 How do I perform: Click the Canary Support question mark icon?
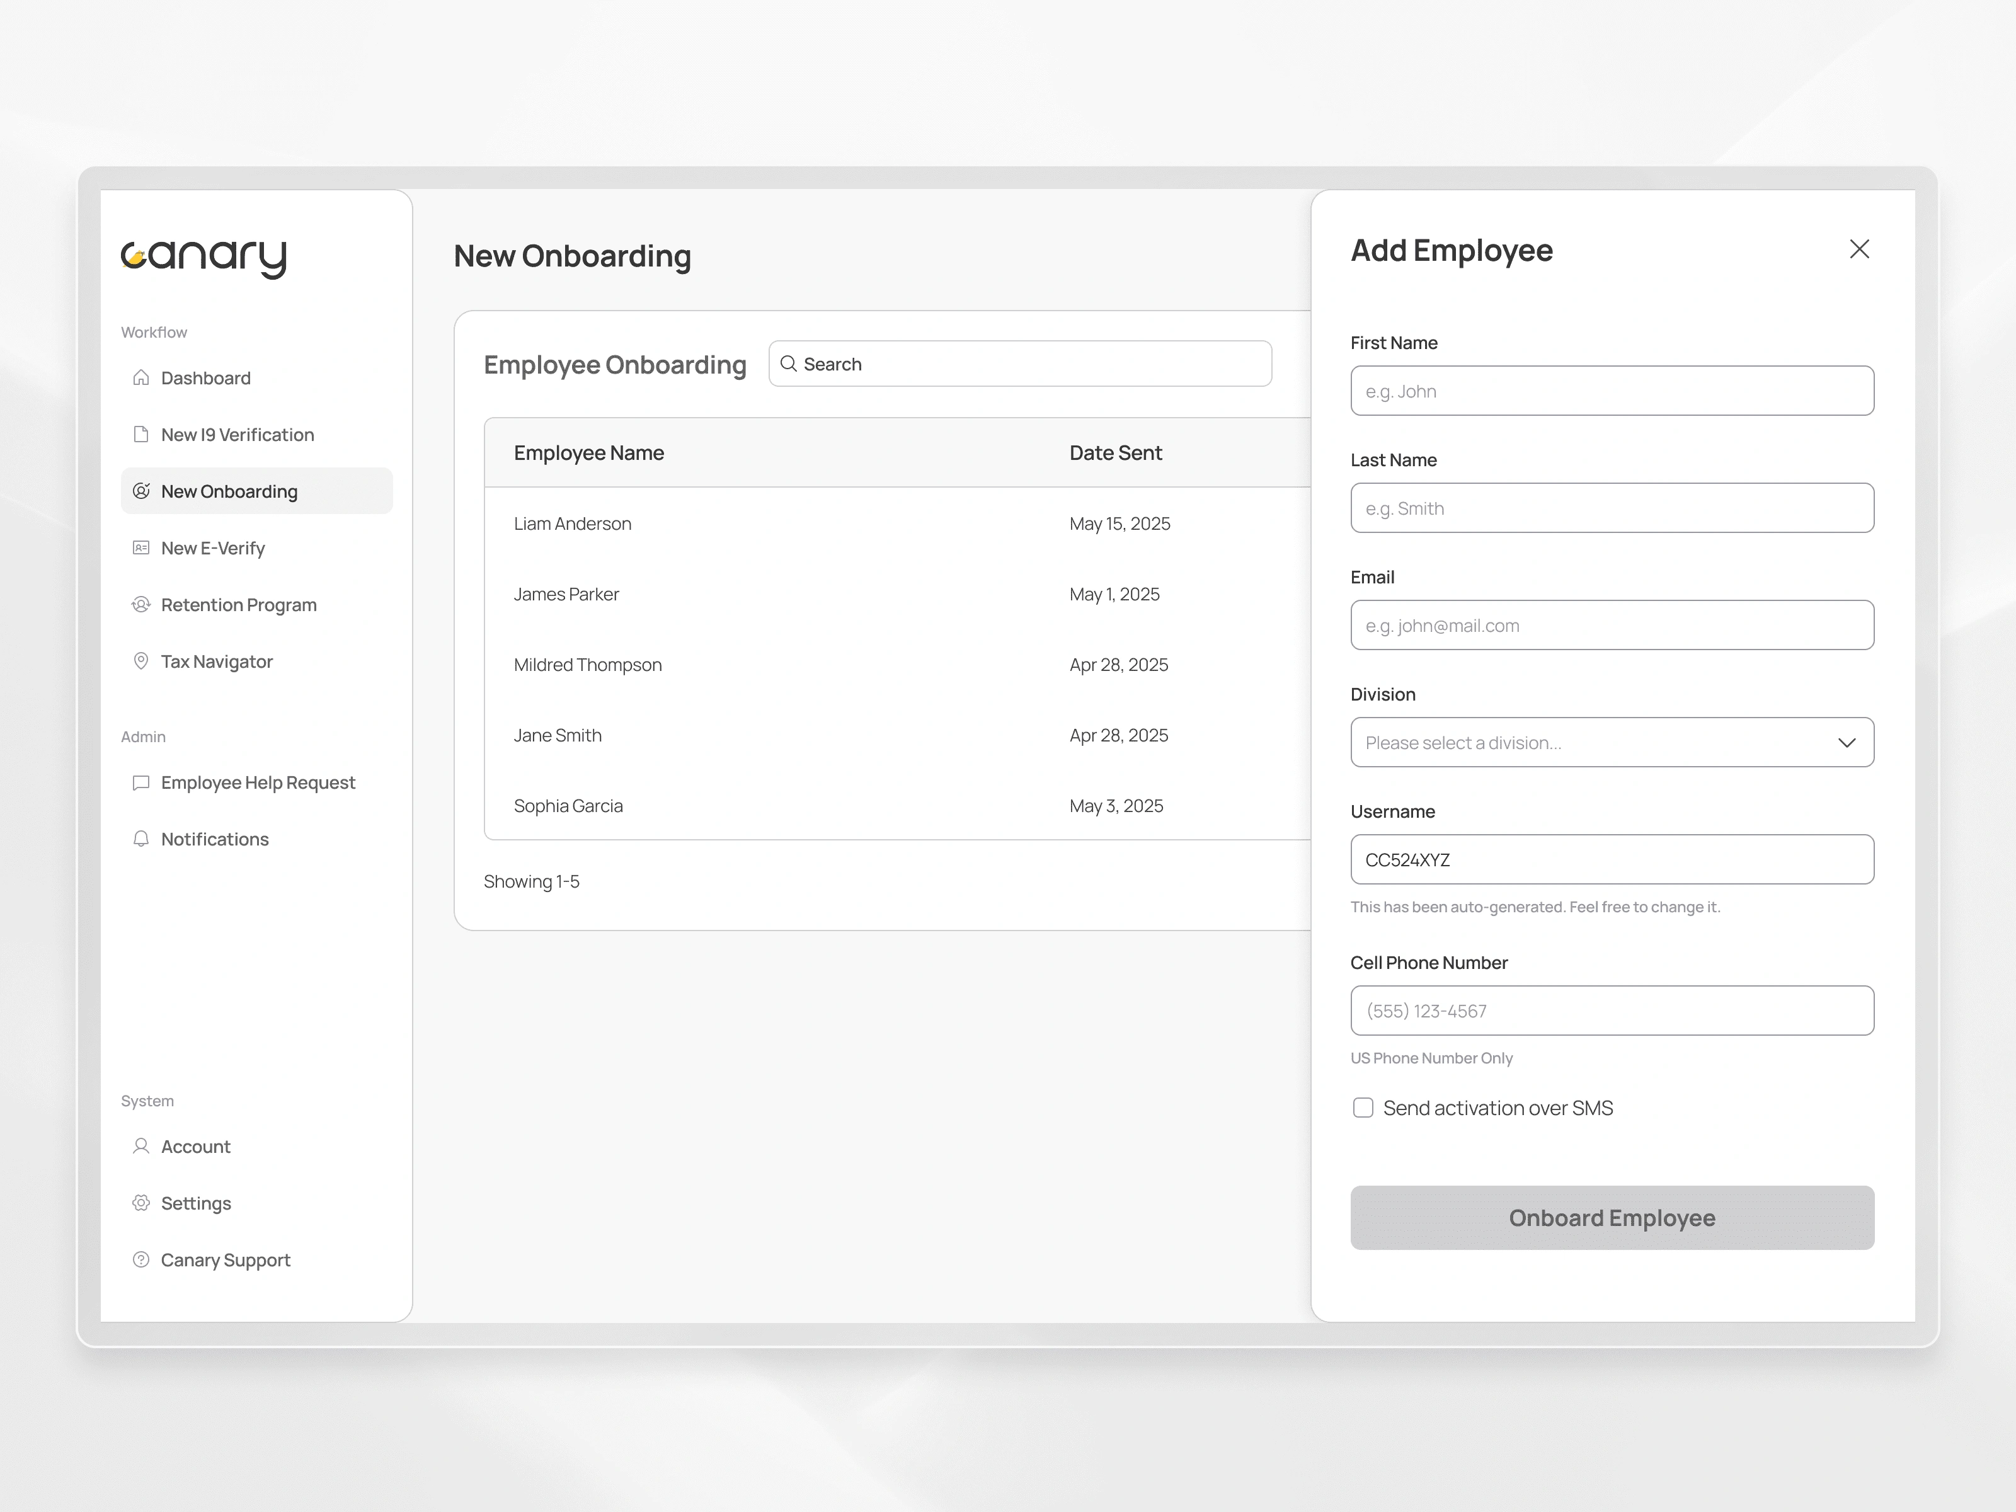(140, 1259)
